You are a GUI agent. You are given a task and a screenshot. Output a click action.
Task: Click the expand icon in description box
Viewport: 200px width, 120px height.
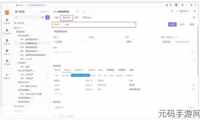coord(192,52)
